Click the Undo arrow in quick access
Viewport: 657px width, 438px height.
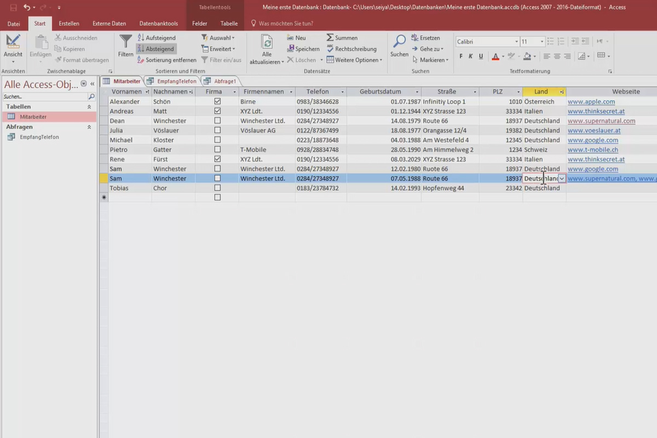27,7
